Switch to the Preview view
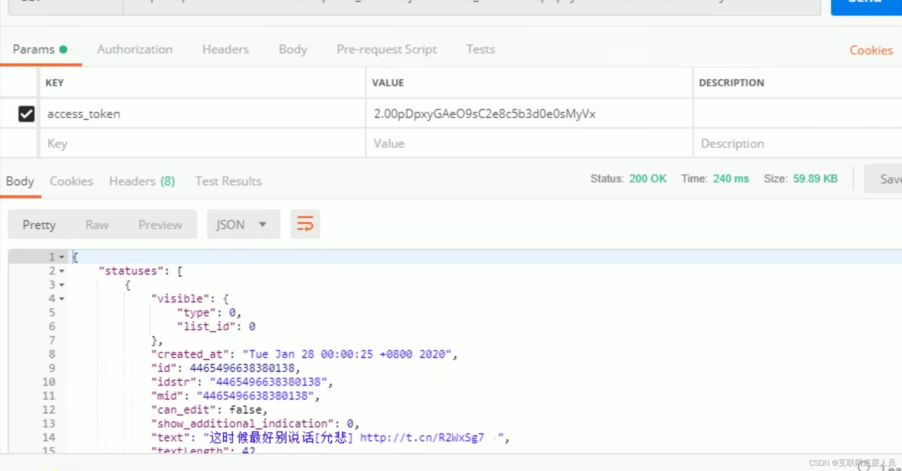902x471 pixels. 160,224
